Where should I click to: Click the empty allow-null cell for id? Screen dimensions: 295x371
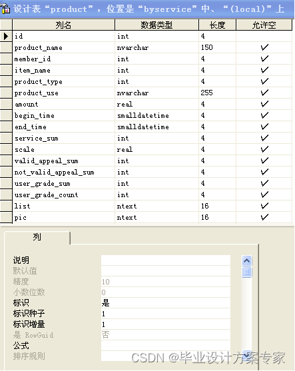pyautogui.click(x=264, y=36)
